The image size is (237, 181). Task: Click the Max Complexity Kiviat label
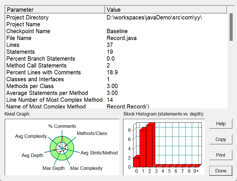86,168
